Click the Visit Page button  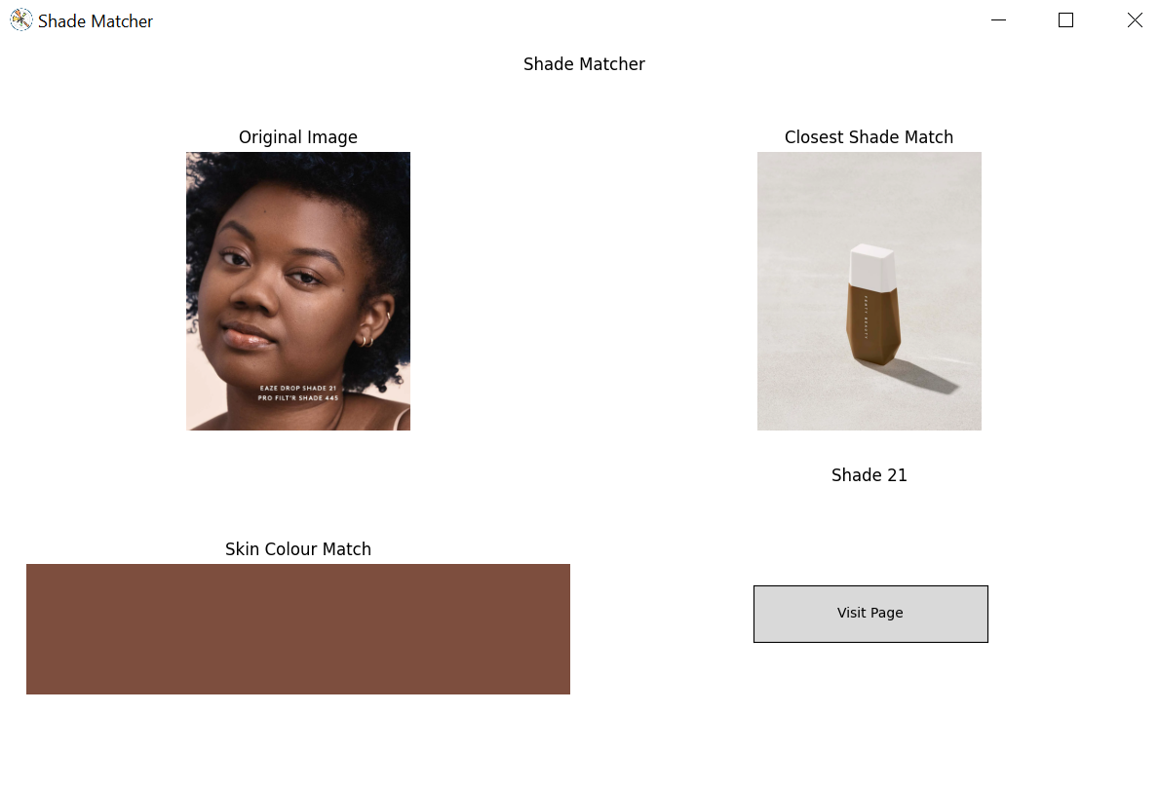pos(870,614)
